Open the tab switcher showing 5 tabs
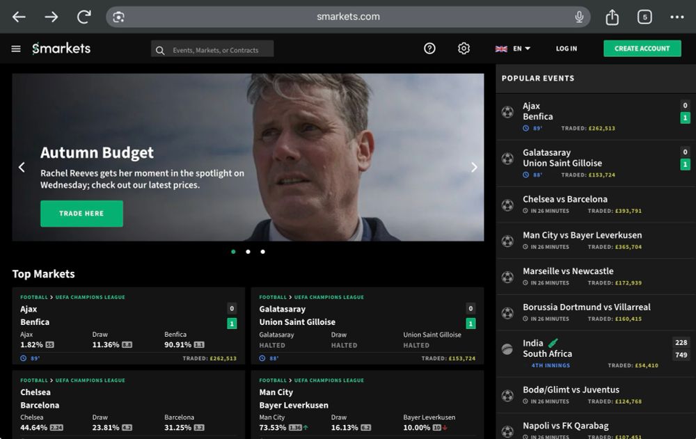This screenshot has width=696, height=439. (644, 17)
